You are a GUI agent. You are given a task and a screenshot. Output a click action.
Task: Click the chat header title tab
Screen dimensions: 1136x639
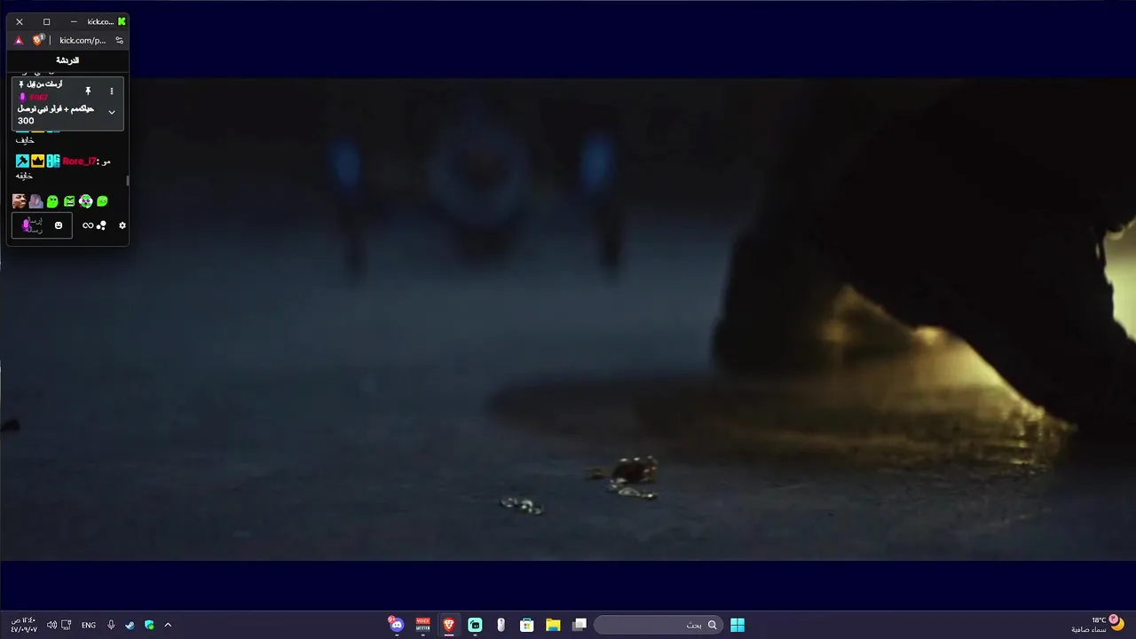pos(67,60)
